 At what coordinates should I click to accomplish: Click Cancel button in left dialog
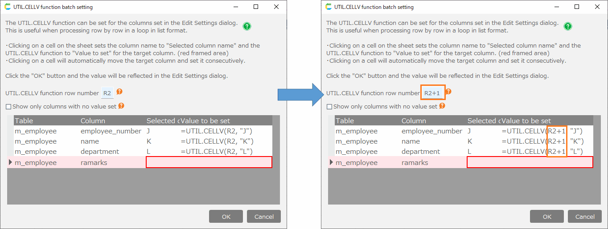(264, 217)
